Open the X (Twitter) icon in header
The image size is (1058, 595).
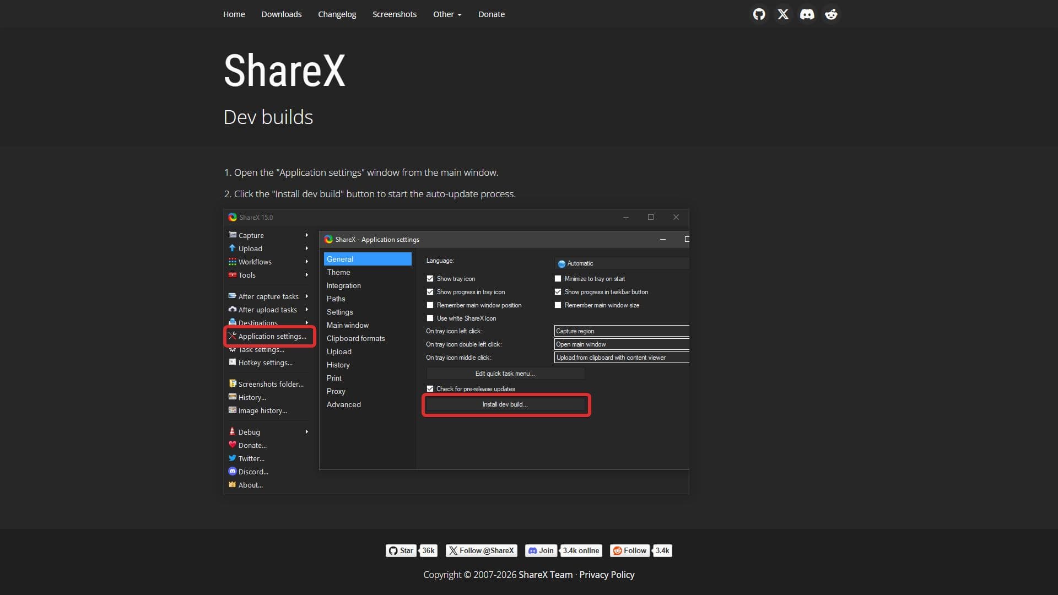coord(783,14)
